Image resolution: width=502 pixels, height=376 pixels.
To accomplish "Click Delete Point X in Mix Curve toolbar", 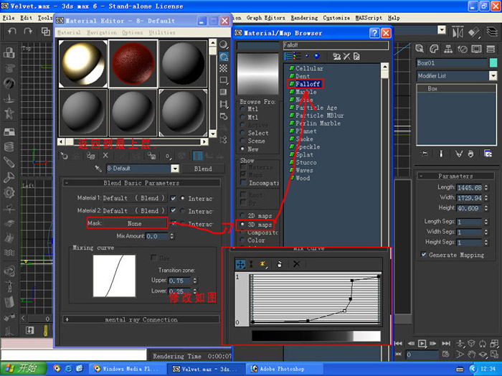I will pyautogui.click(x=297, y=264).
